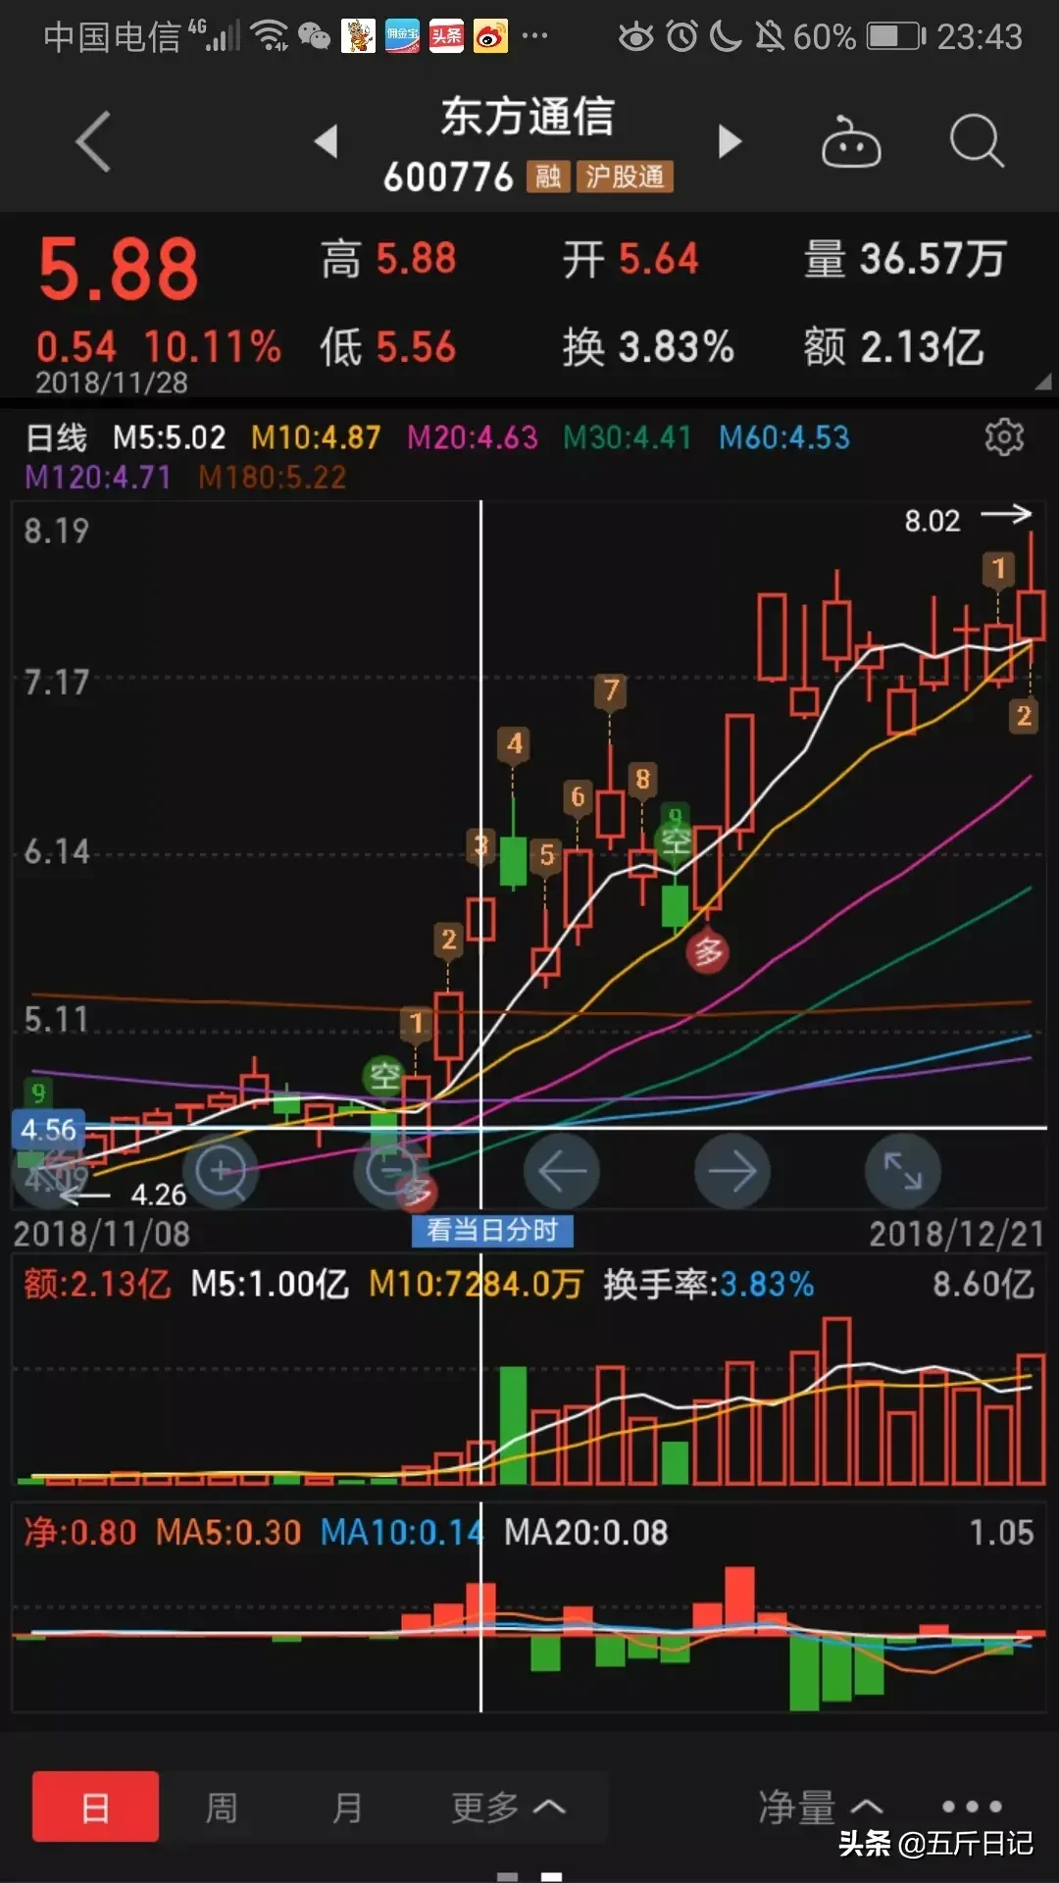This screenshot has height=1883, width=1059.
Task: Switch to next stock with right triangle
Action: 730,141
